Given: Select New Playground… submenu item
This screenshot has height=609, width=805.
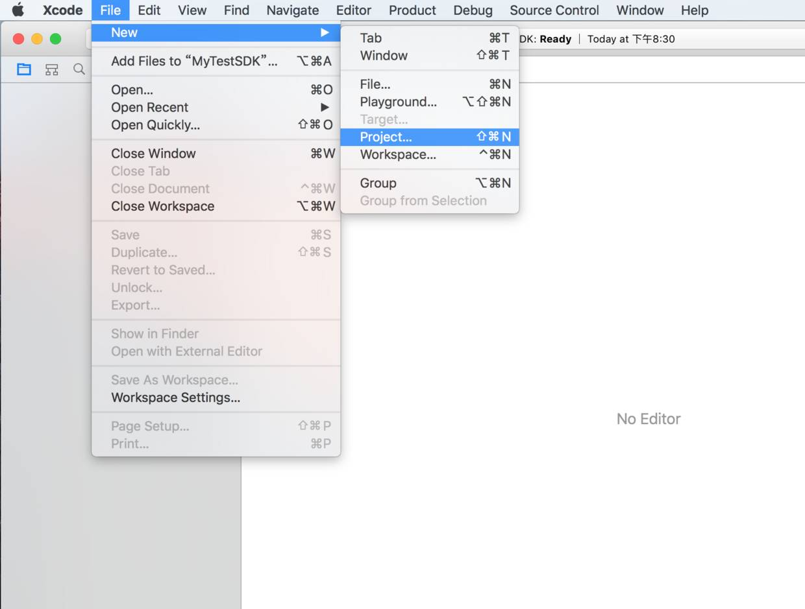Looking at the screenshot, I should coord(430,101).
